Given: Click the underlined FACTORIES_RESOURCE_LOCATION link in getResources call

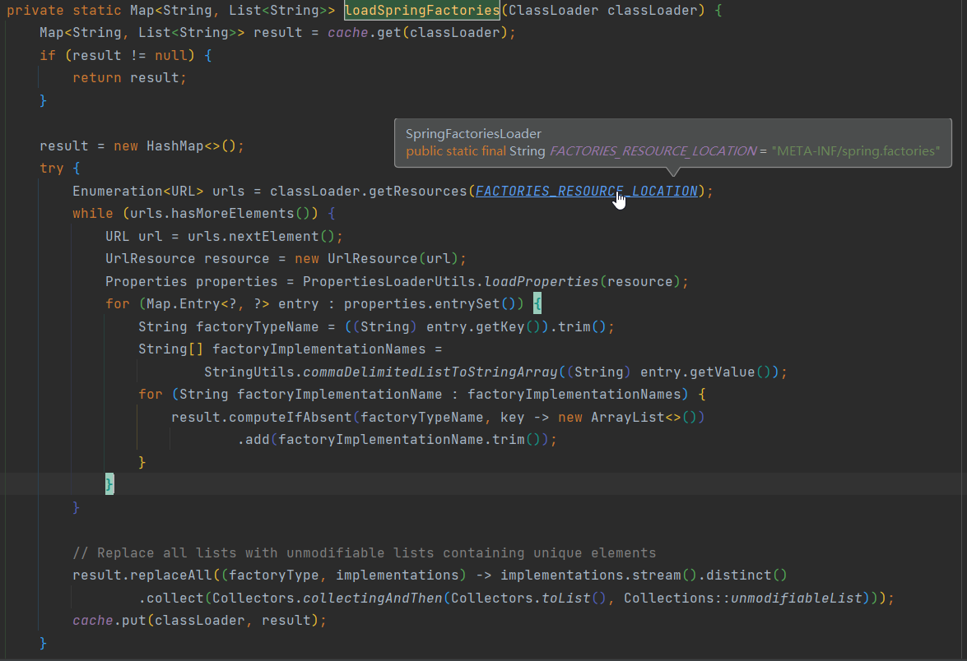Looking at the screenshot, I should (x=587, y=191).
